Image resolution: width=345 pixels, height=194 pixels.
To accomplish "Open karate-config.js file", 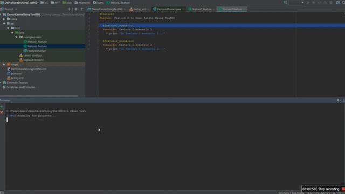I will point(31,56).
